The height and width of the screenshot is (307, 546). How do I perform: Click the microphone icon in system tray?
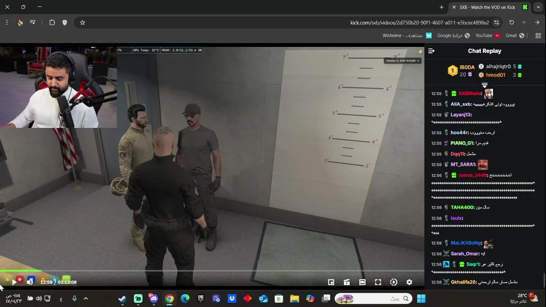pos(74,298)
